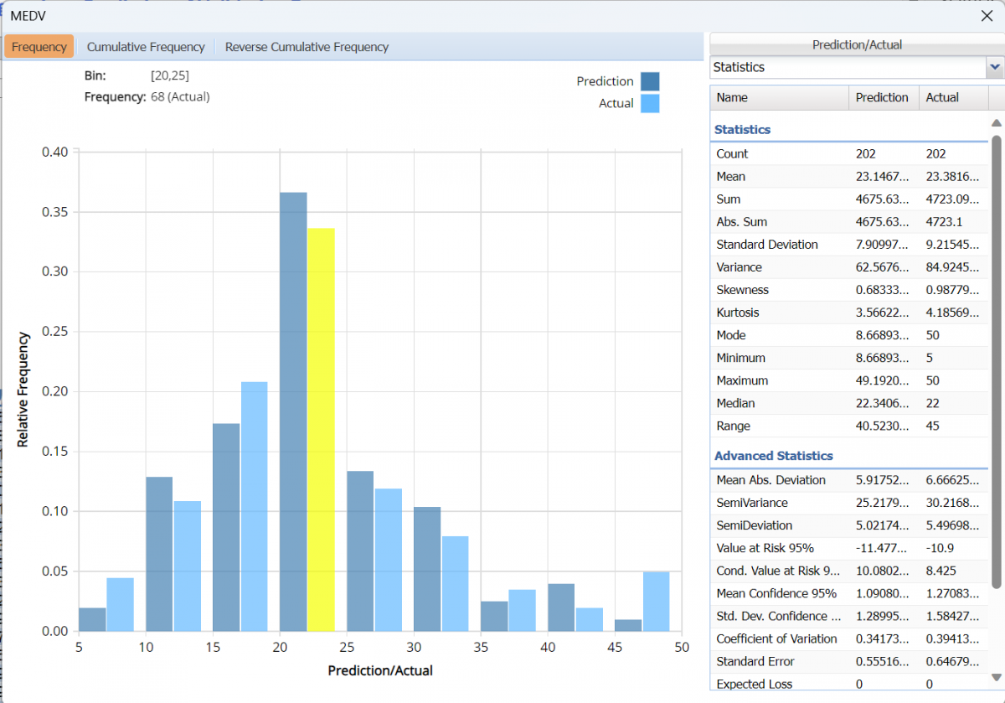Click the Prediction/Actual panel header
The height and width of the screenshot is (703, 1005).
click(857, 44)
